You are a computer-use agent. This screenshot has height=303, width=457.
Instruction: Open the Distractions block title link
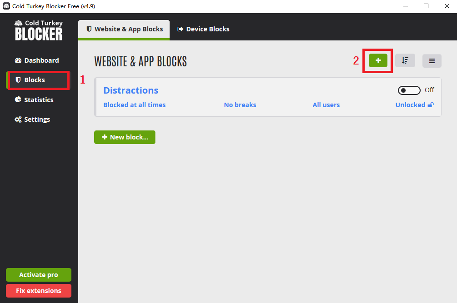(x=131, y=90)
